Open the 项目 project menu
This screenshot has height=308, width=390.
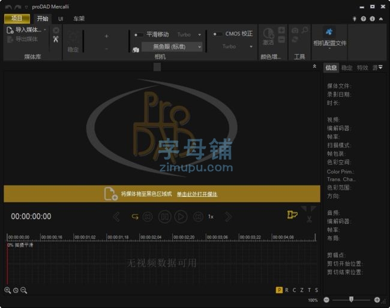click(x=17, y=19)
